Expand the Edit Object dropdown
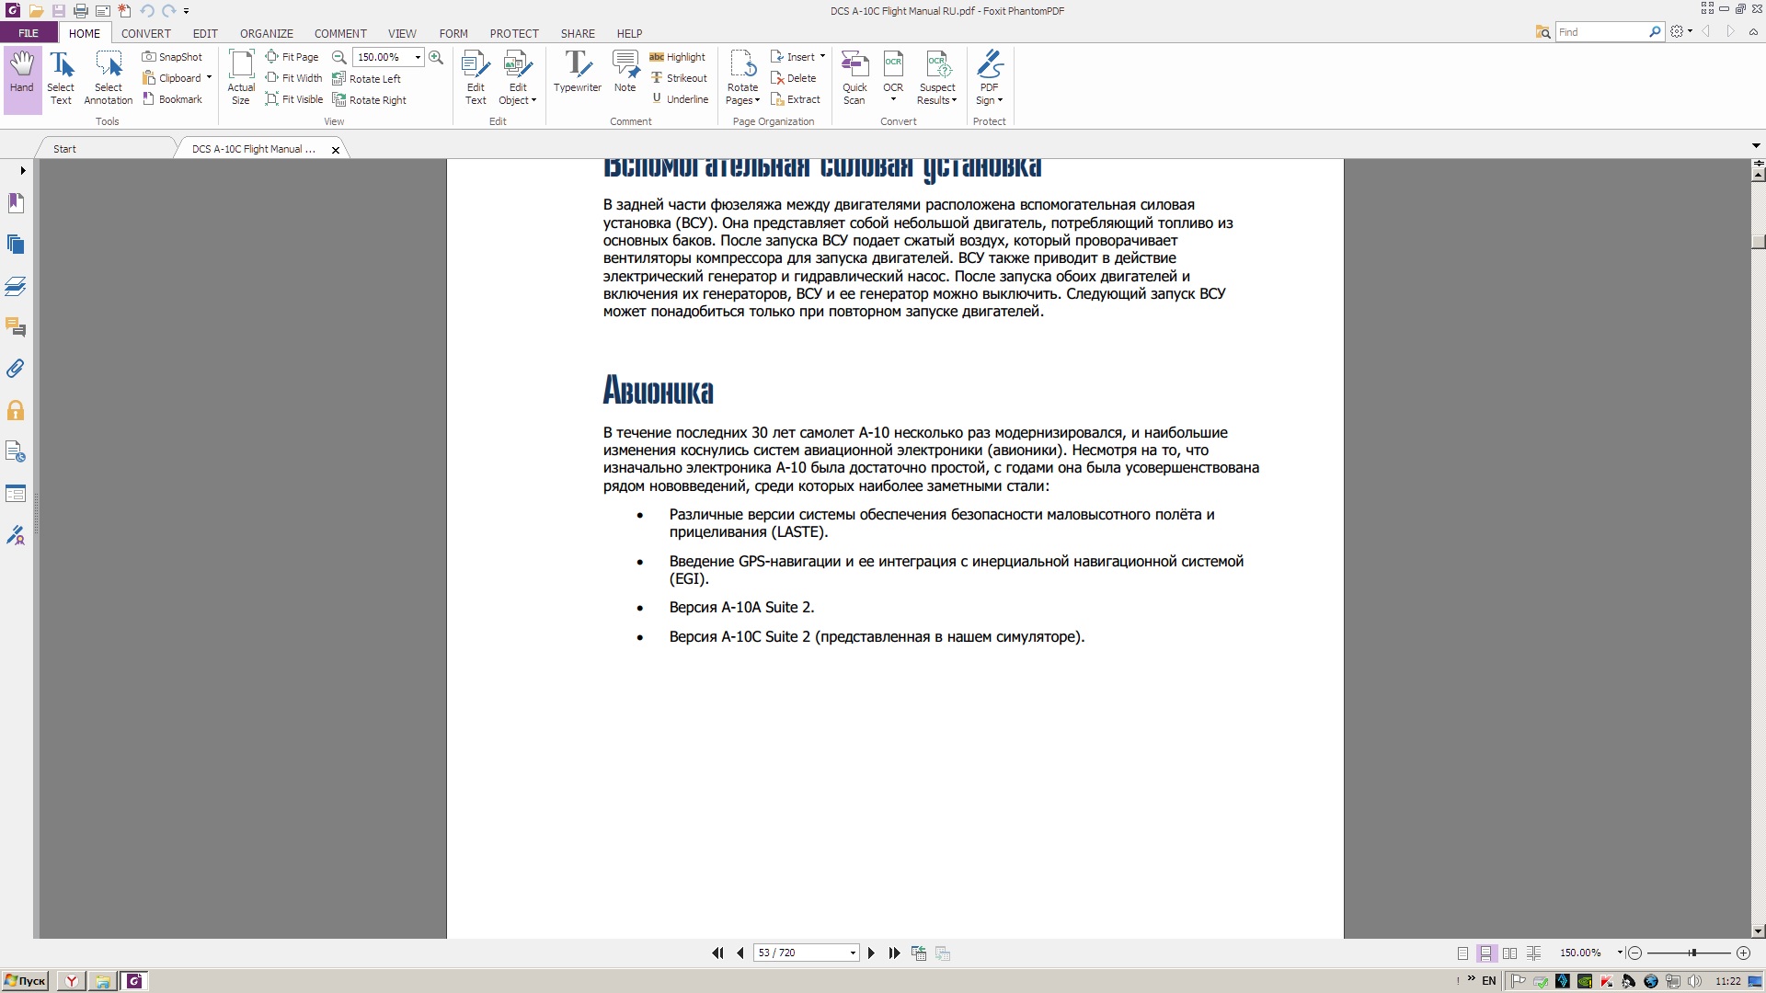 (533, 100)
